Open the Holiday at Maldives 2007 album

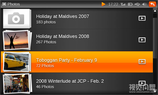pyautogui.click(x=77, y=19)
